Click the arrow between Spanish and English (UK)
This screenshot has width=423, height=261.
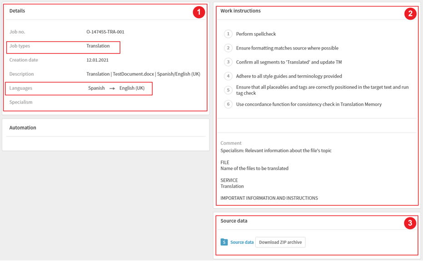pyautogui.click(x=112, y=88)
